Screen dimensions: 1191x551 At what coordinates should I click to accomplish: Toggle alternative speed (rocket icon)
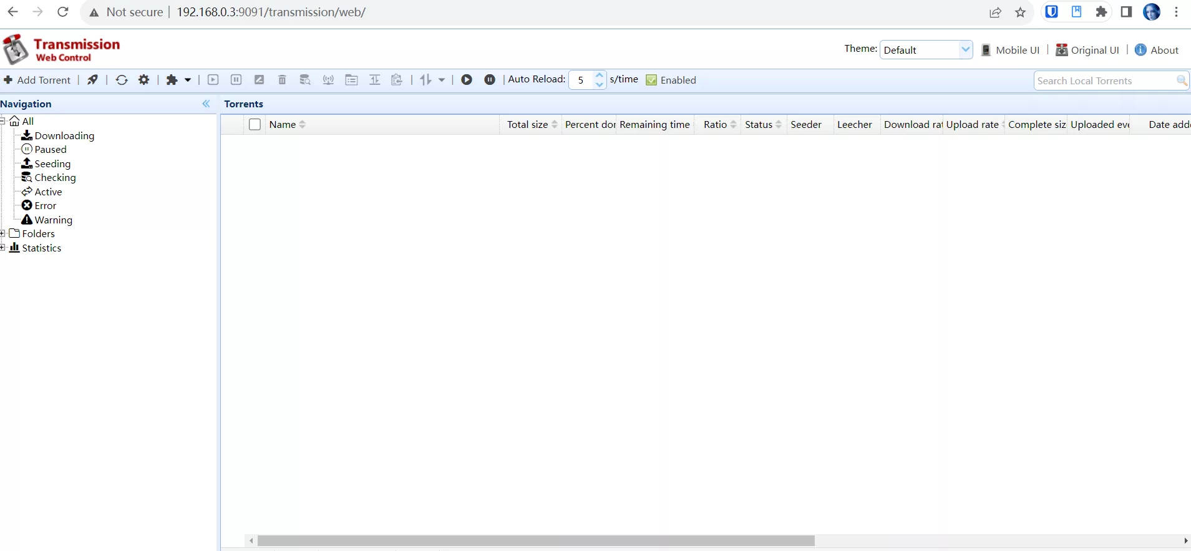coord(92,80)
